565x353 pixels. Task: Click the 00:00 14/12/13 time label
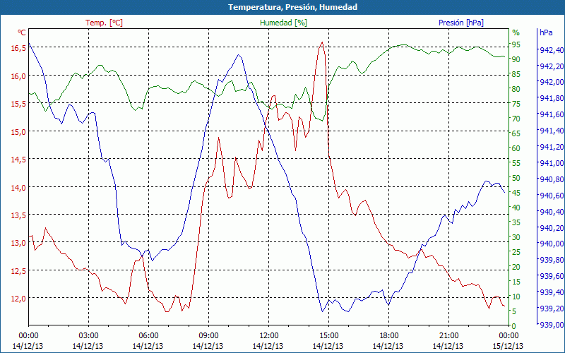(28, 341)
